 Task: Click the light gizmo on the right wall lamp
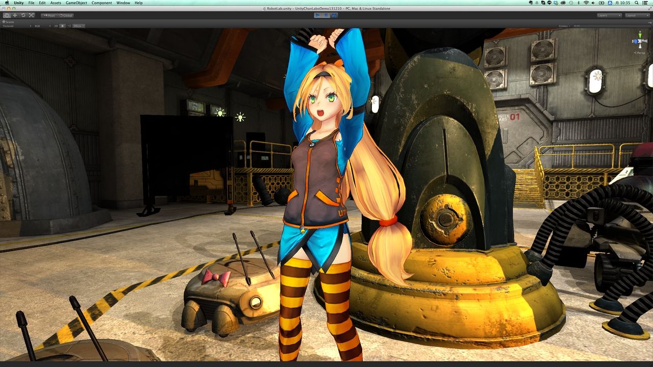pos(597,76)
